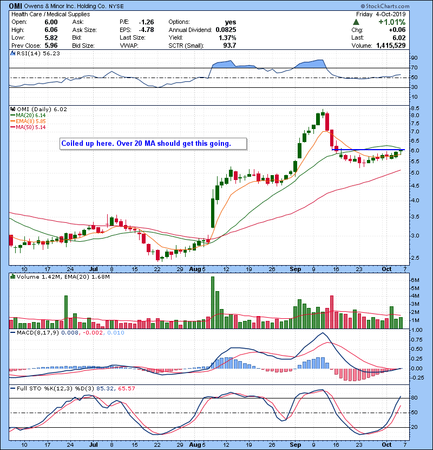Viewport: 433px width, 450px height.
Task: Click the SCTR (Small) value 93.7
Action: point(229,46)
